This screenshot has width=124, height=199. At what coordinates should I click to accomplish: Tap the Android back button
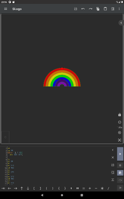pos(42,195)
